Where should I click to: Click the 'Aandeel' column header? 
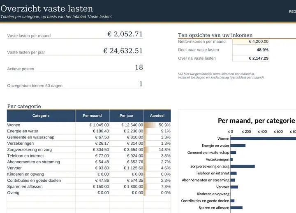click(x=157, y=116)
